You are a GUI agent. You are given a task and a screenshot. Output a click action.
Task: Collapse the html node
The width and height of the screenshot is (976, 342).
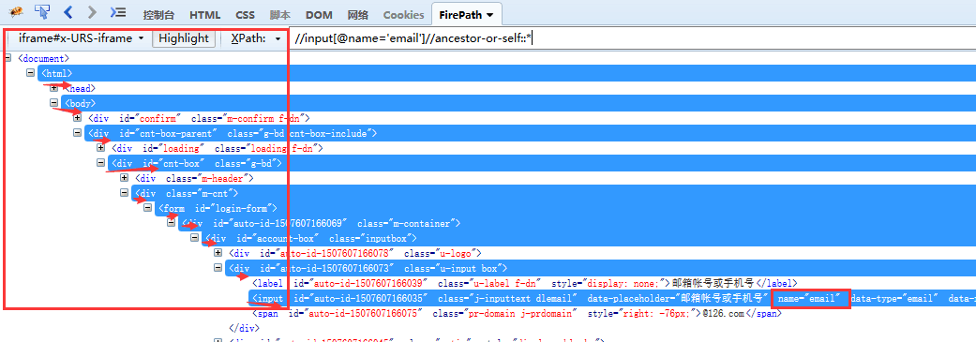click(30, 73)
